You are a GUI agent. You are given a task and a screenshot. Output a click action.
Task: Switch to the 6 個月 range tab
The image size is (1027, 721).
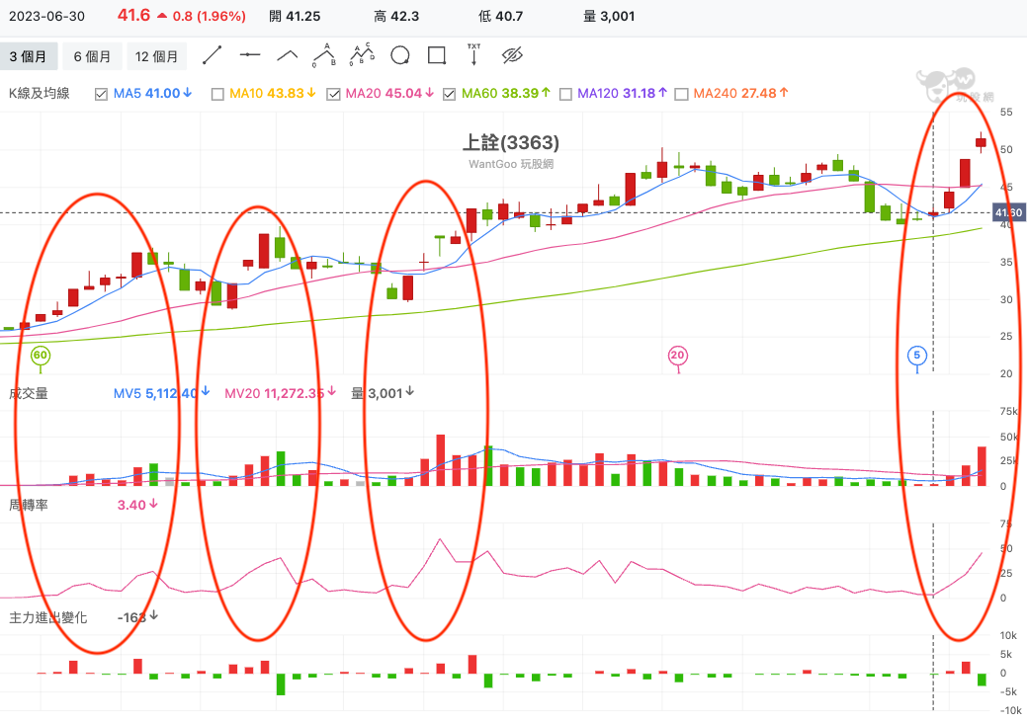click(x=92, y=56)
